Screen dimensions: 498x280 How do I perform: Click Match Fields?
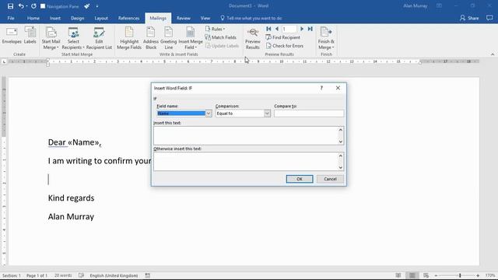[x=221, y=37]
